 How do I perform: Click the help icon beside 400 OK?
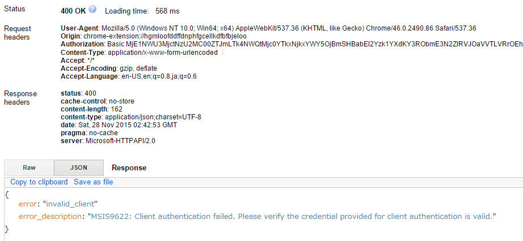92,9
